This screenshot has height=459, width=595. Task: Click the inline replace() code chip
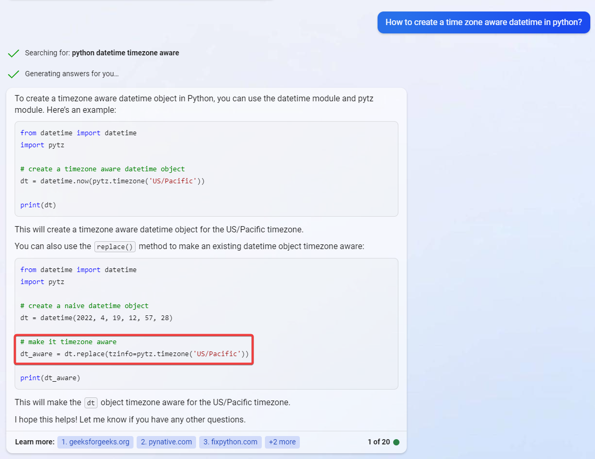[115, 246]
